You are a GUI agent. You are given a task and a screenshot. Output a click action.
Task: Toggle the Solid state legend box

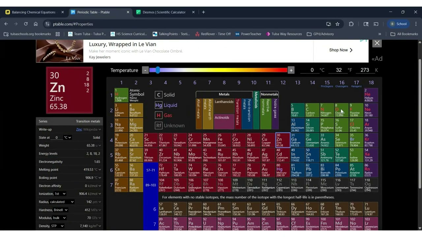(159, 95)
